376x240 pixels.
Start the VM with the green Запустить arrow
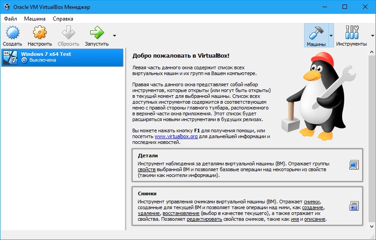pyautogui.click(x=97, y=32)
